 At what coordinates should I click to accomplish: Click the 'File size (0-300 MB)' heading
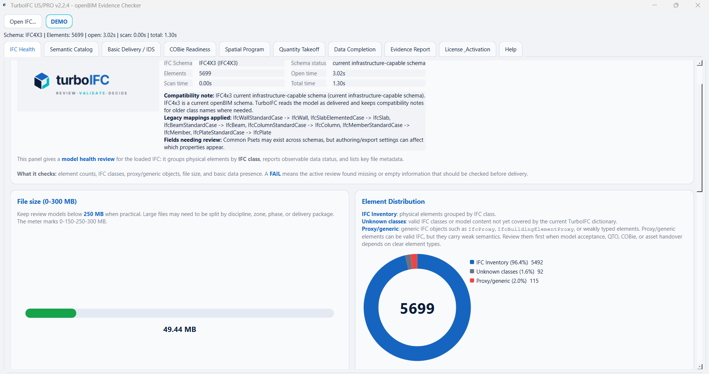pos(47,202)
